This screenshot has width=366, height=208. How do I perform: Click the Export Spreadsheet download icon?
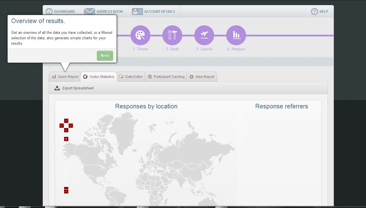pos(57,88)
